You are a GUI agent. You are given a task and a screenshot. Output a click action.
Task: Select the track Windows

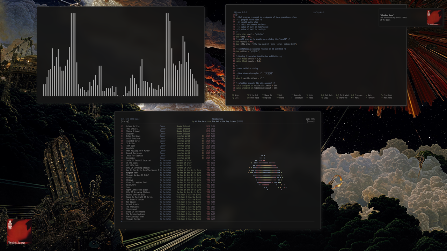coord(168,180)
